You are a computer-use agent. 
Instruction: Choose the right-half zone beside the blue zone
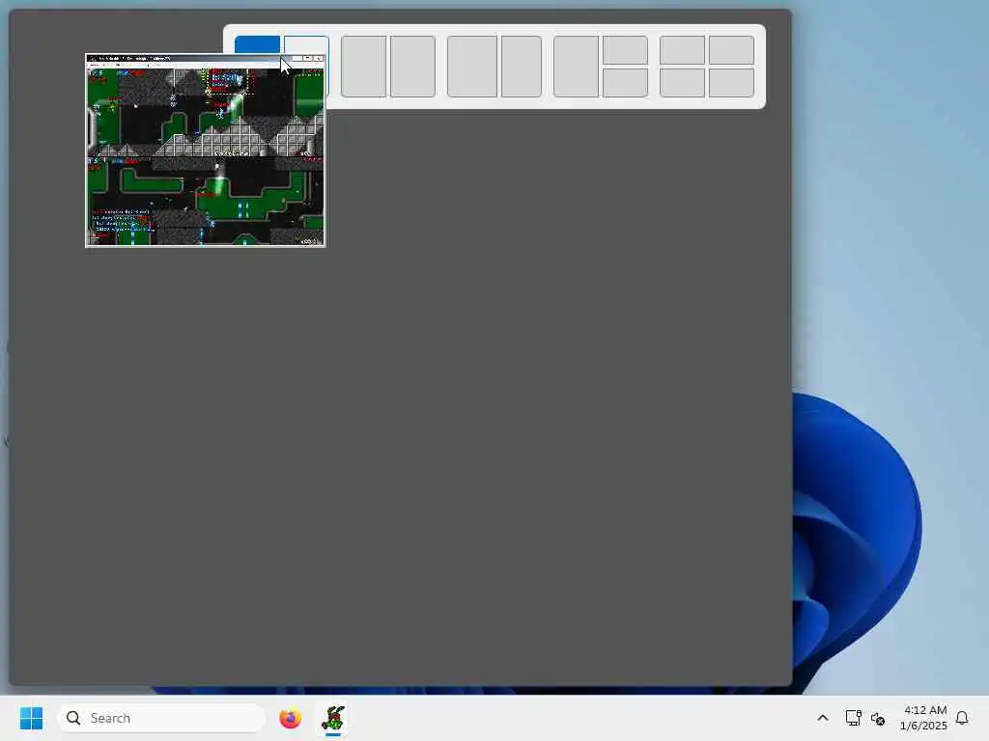pos(306,44)
